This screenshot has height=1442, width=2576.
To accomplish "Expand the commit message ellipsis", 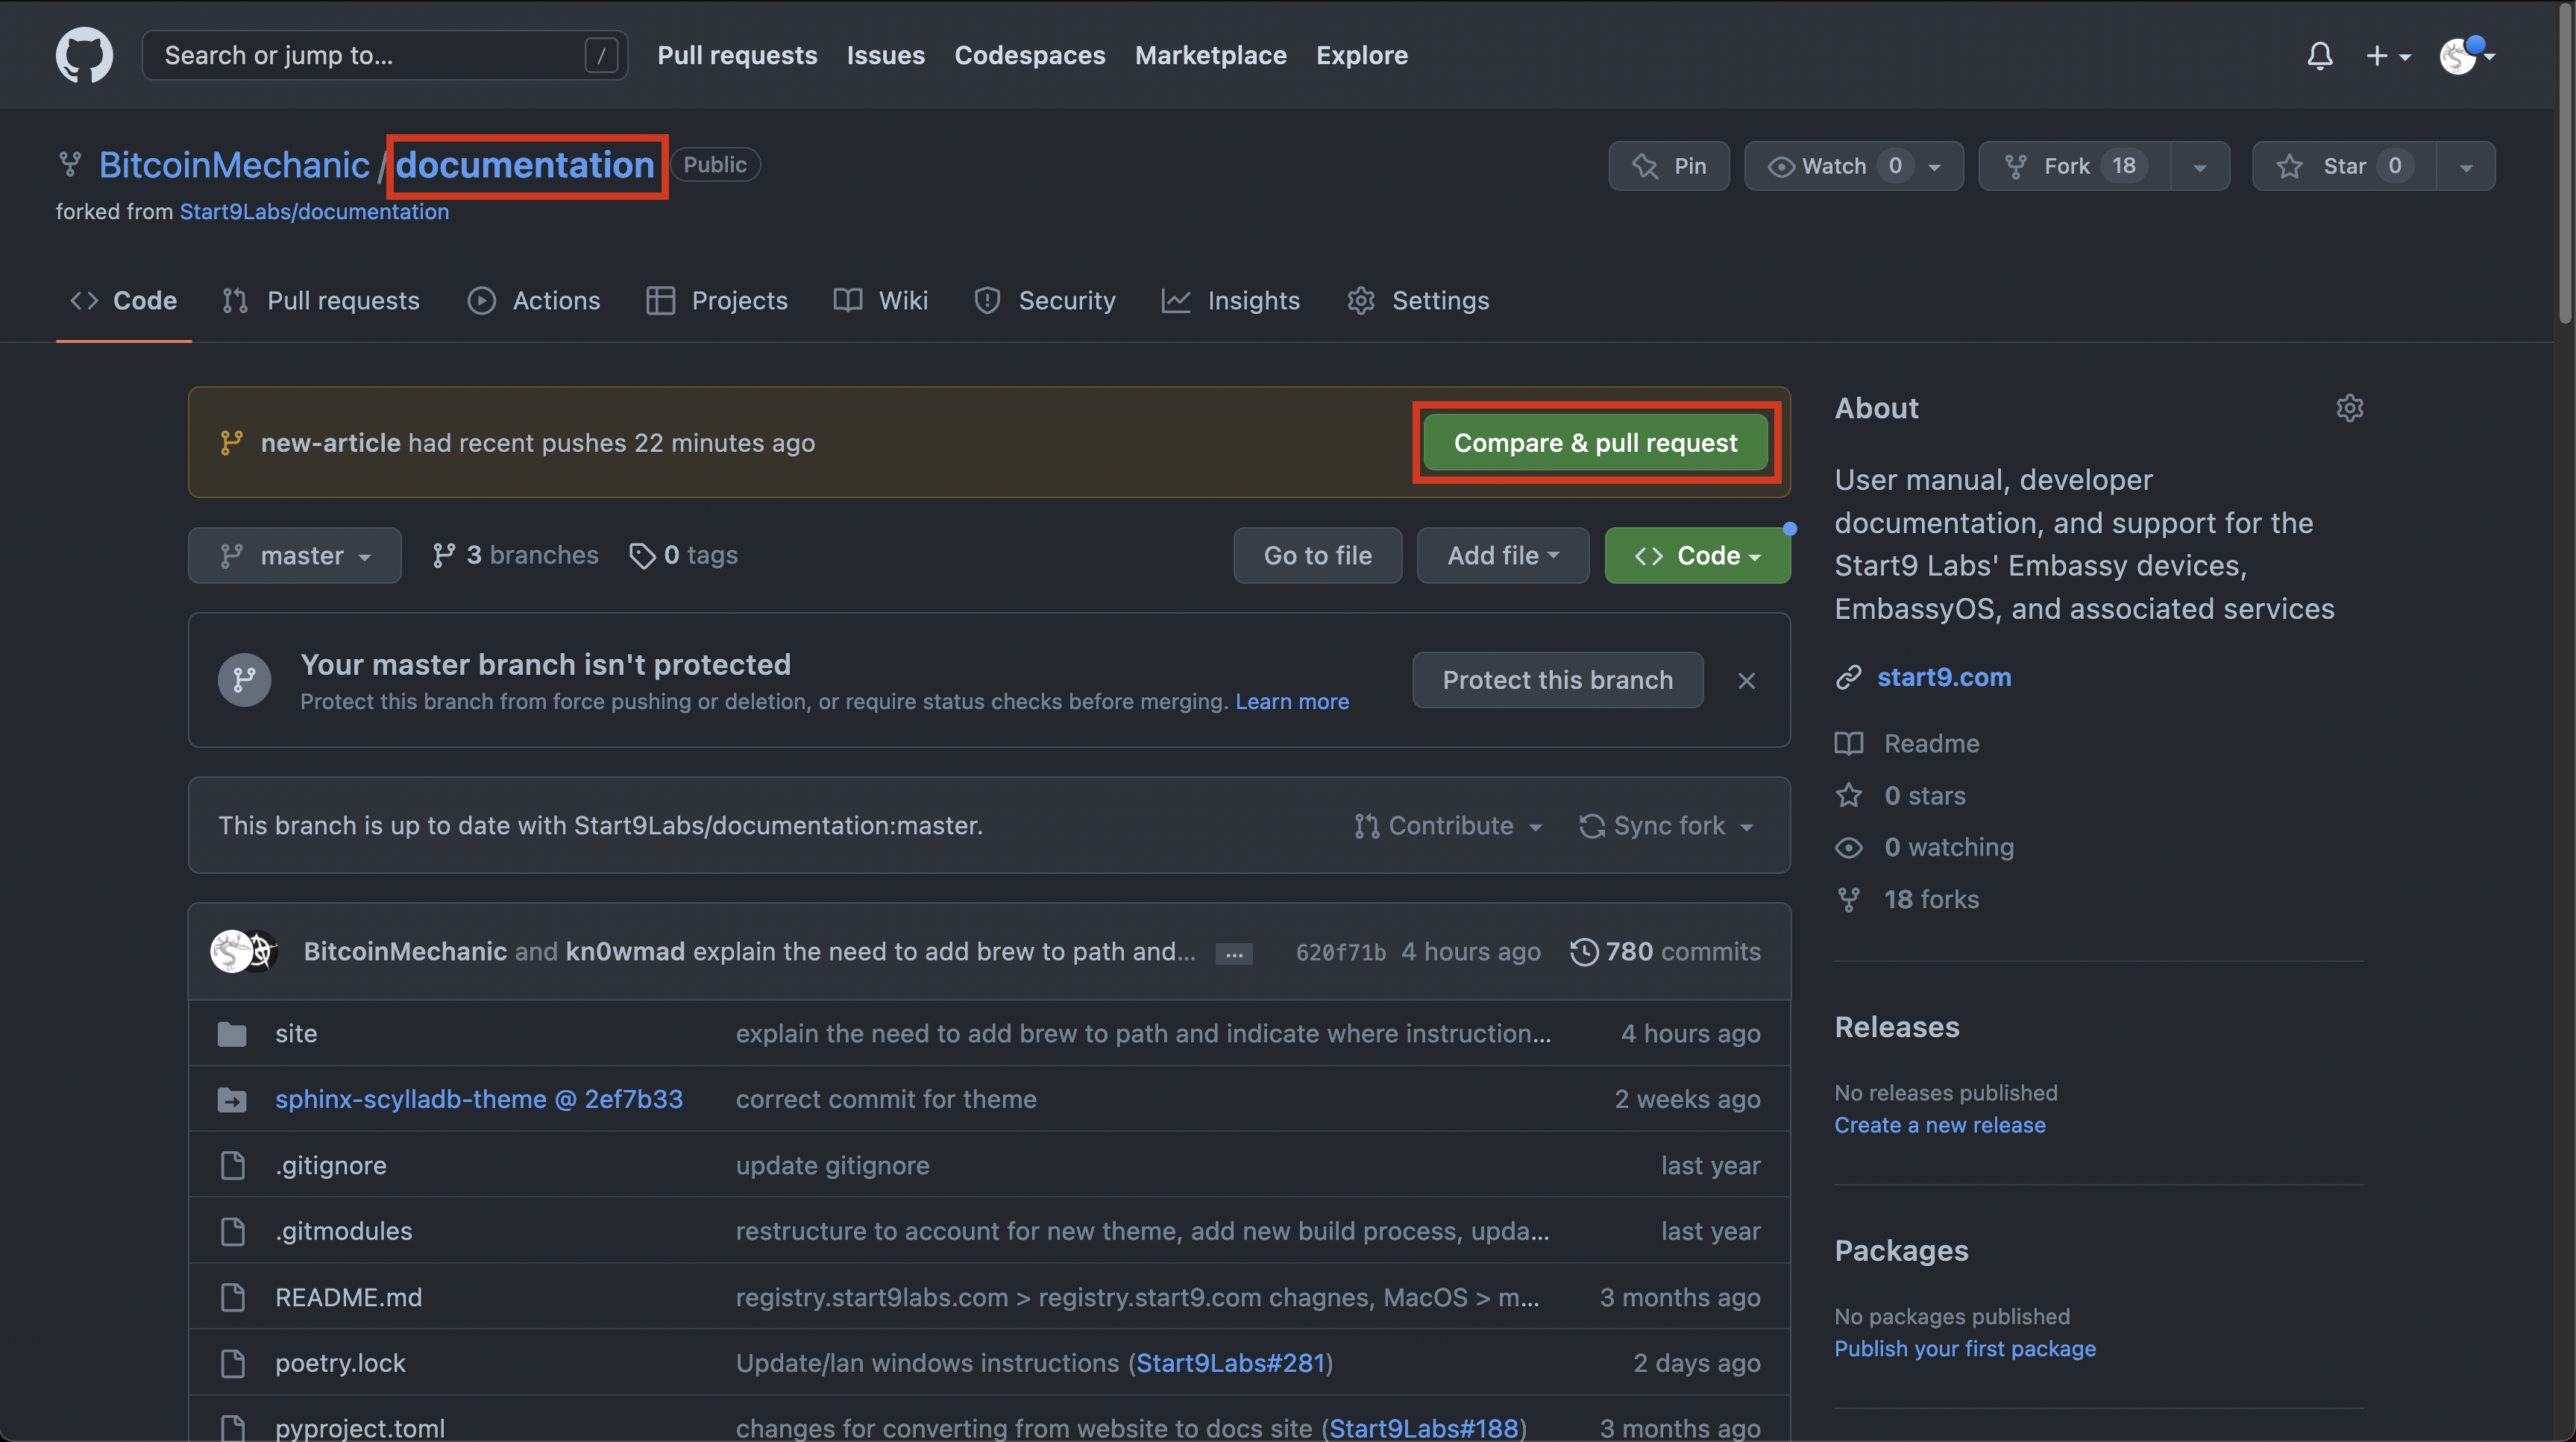I will 1234,953.
